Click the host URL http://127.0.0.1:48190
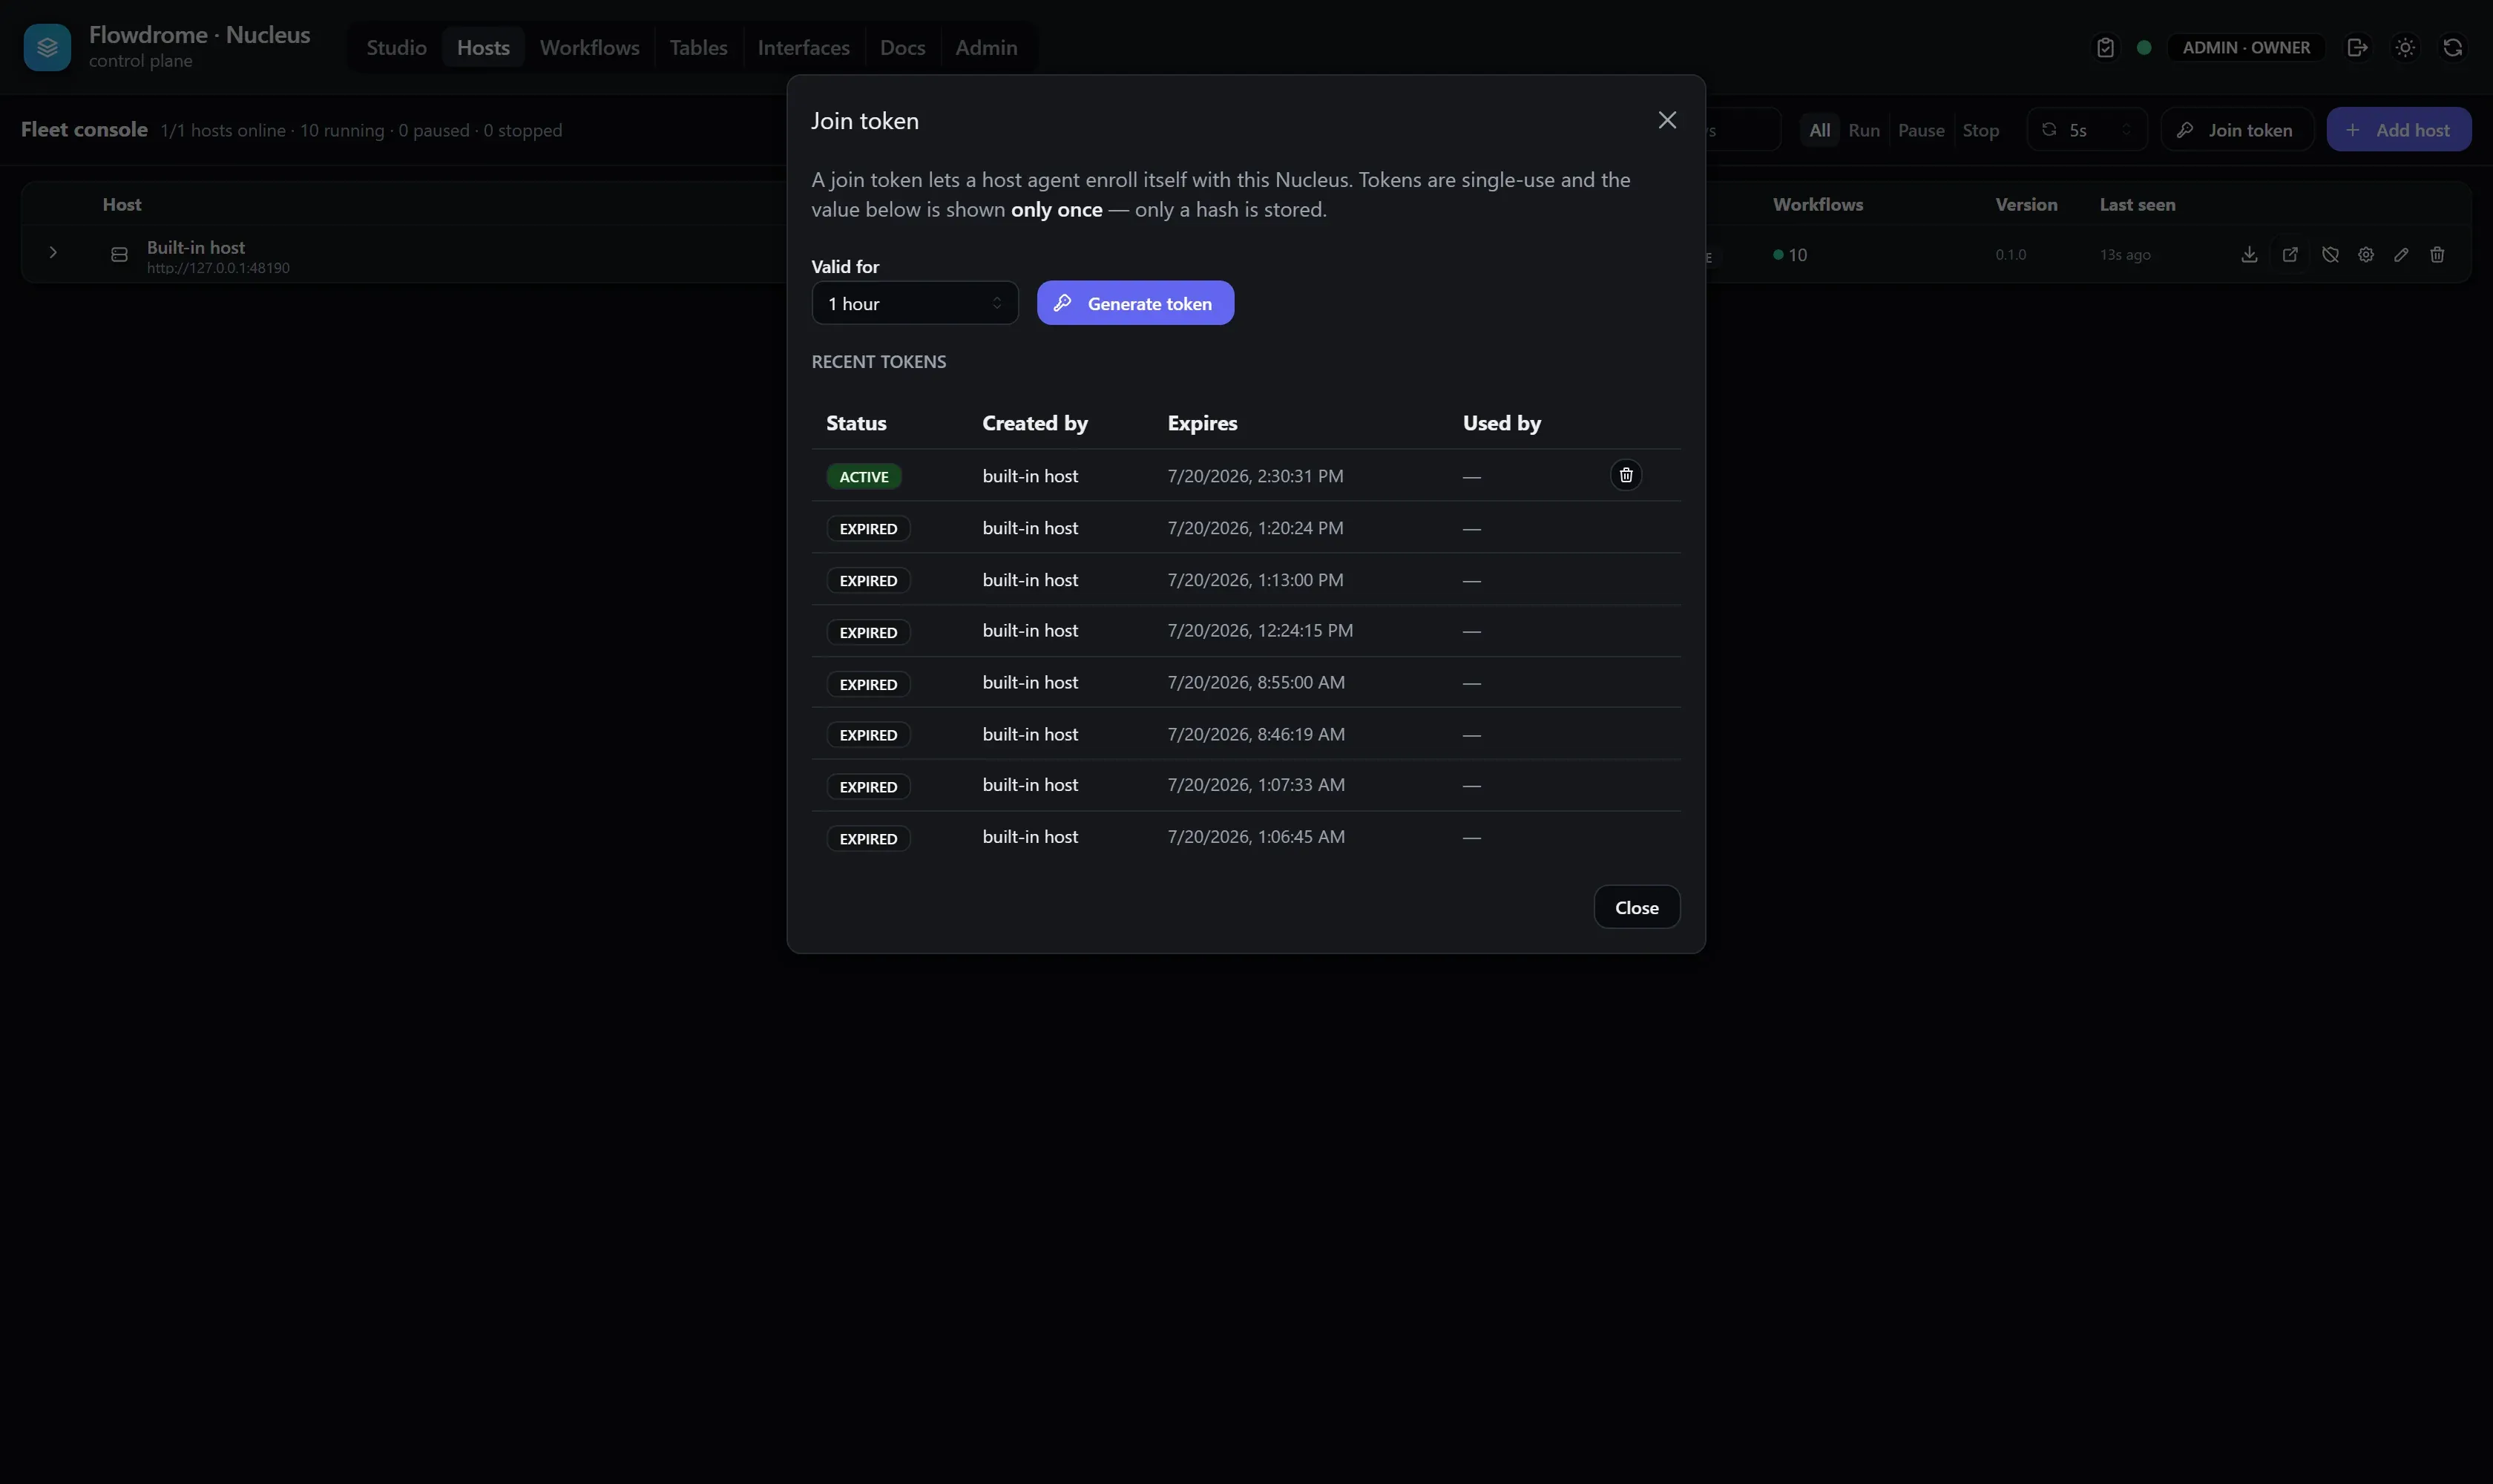The height and width of the screenshot is (1484, 2493). pos(218,268)
